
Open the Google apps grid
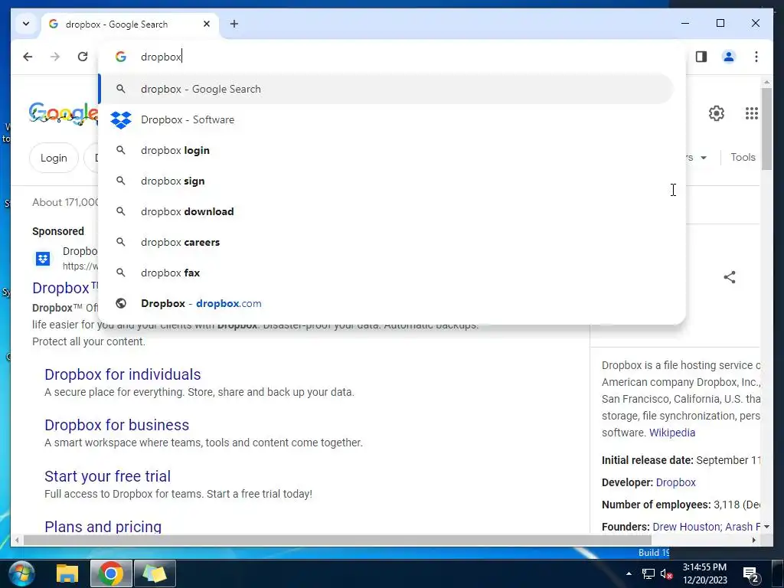pyautogui.click(x=751, y=113)
